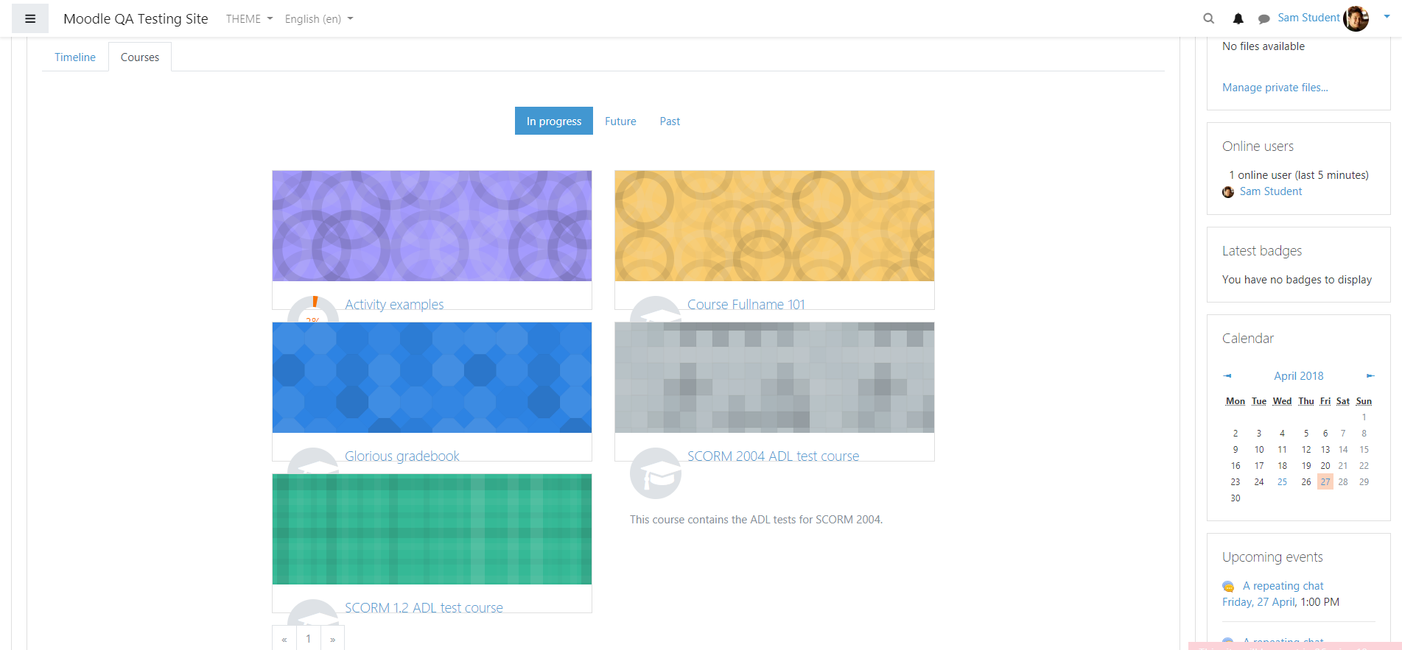Screen dimensions: 1402x650
Task: Click the 'Sun' calendar column header
Action: [x=1364, y=401]
